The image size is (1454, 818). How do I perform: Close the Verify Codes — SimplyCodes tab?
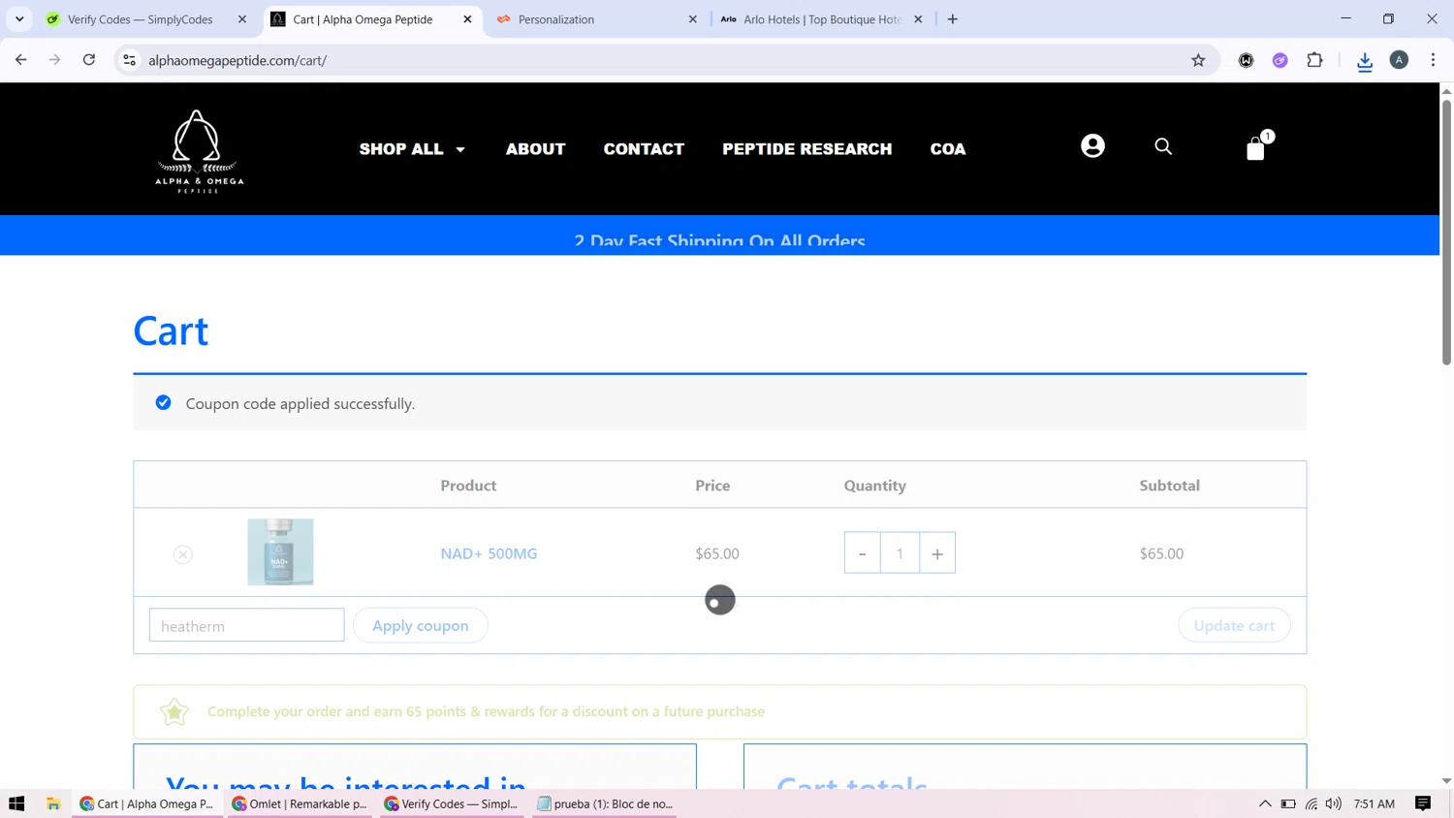pos(242,19)
